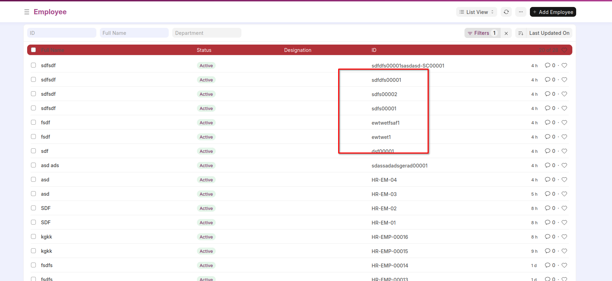The image size is (612, 281).
Task: Open the List View switcher dropdown
Action: point(476,12)
